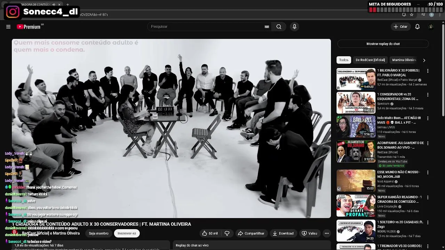This screenshot has height=250, width=445.
Task: Click Seja membro button
Action: (99, 233)
